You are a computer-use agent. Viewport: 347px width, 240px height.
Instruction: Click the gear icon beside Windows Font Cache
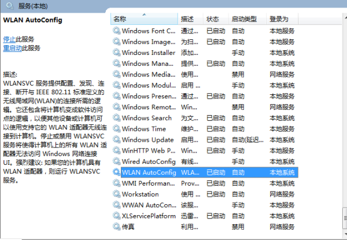[x=116, y=31]
